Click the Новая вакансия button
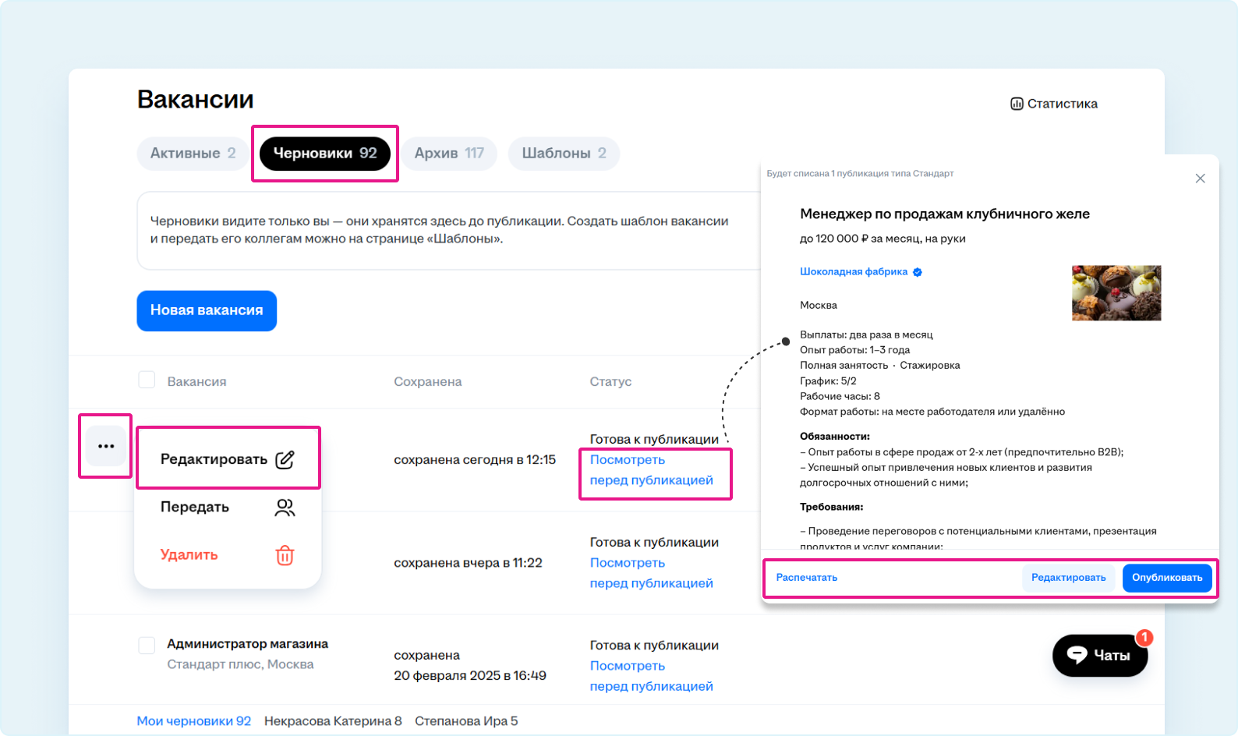The image size is (1238, 736). coord(207,310)
